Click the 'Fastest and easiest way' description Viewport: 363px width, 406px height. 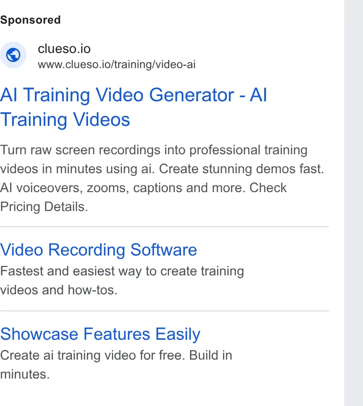[122, 271]
